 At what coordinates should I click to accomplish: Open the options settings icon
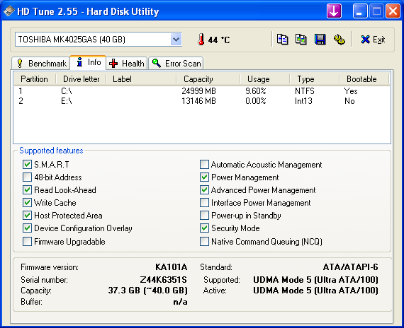339,40
